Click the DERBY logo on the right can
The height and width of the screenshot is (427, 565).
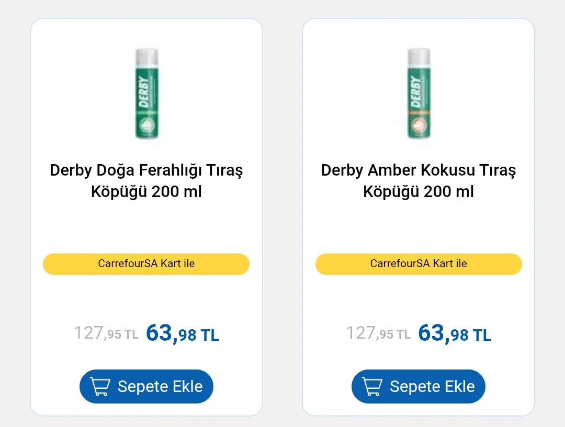(x=416, y=92)
